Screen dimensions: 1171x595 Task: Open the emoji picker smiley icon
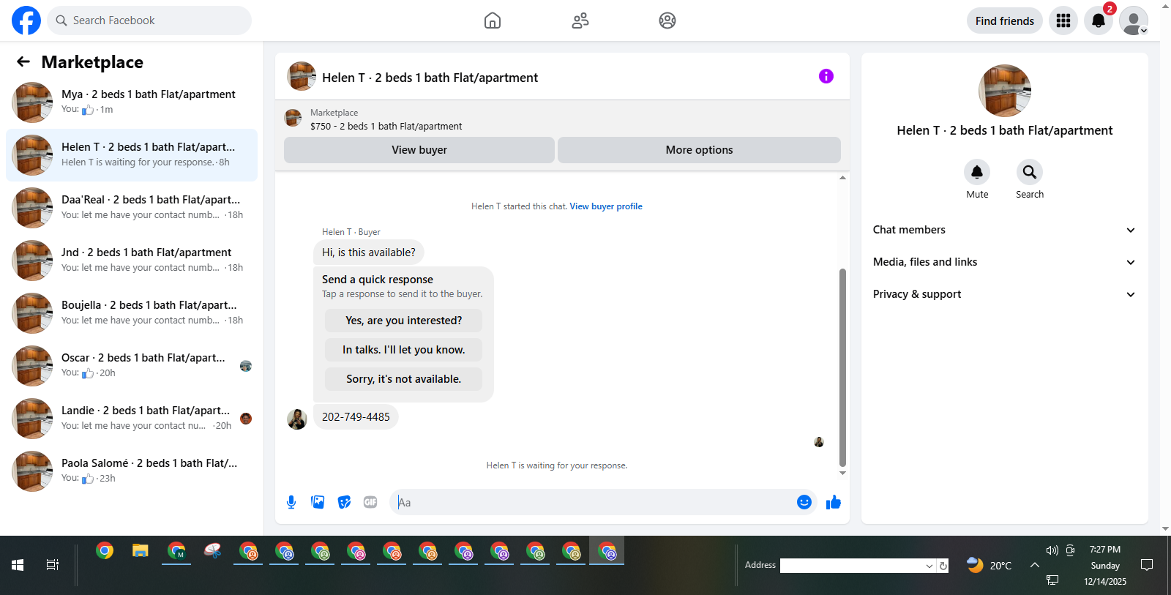pyautogui.click(x=804, y=502)
